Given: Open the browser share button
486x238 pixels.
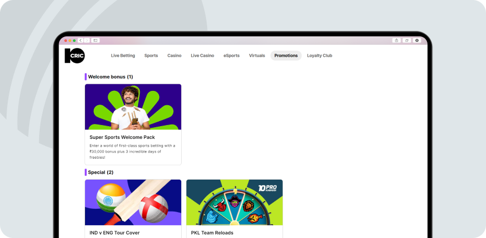Looking at the screenshot, I should coord(397,40).
